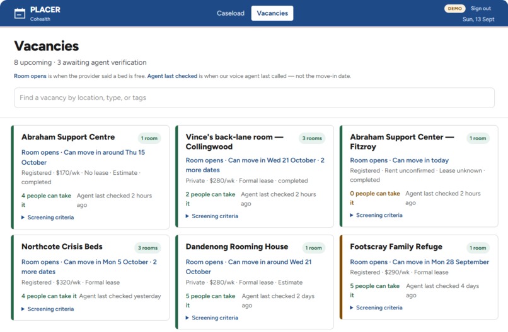Click '8 upcoming · 3 awaiting agent verification' summary
This screenshot has height=332, width=508.
(80, 62)
